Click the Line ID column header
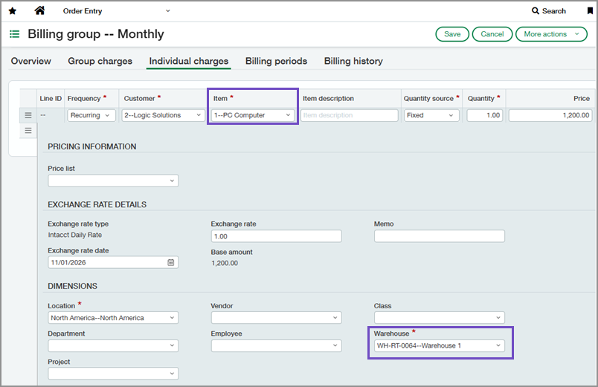598x387 pixels. coord(51,98)
